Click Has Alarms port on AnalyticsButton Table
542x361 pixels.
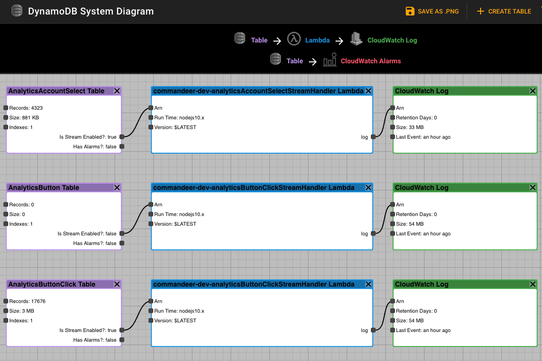pyautogui.click(x=122, y=243)
